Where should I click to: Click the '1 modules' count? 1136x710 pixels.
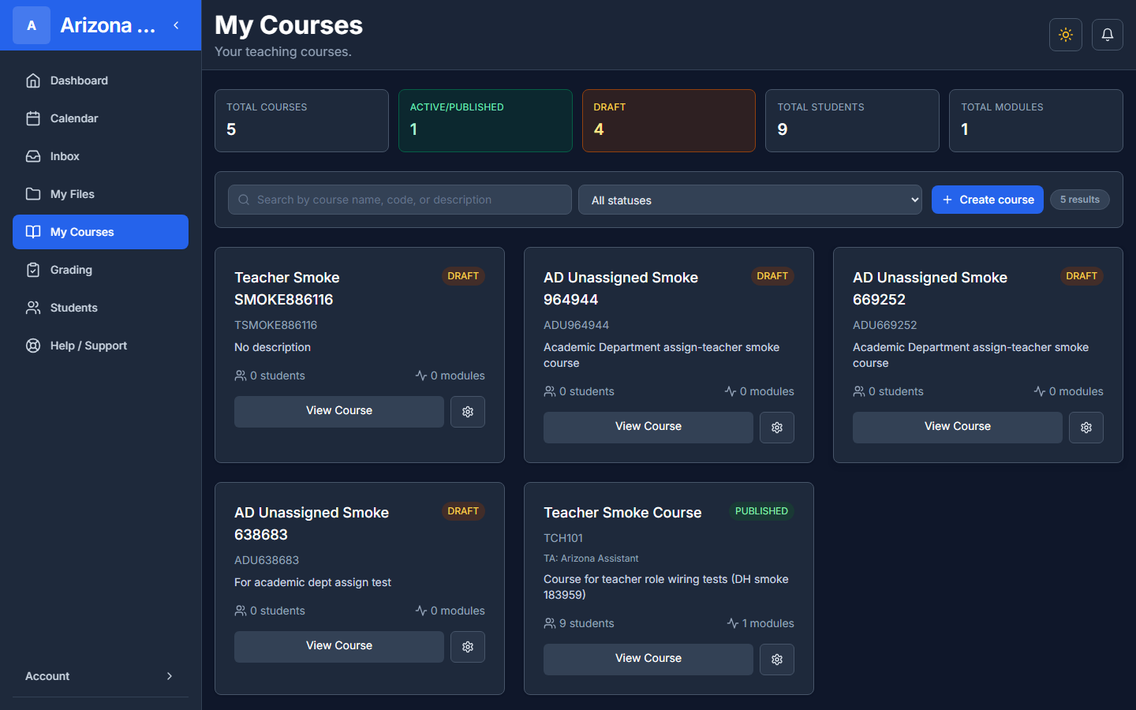[x=760, y=623]
